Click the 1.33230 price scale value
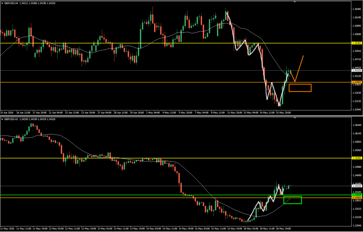Screen dimensions: 363x232 click(x=357, y=217)
